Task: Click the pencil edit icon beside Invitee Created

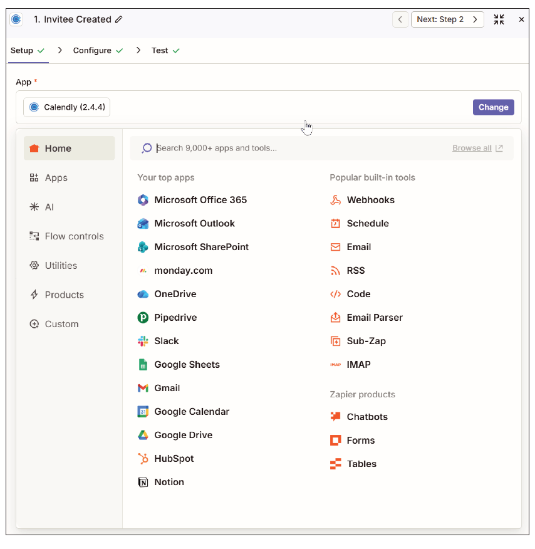Action: pyautogui.click(x=118, y=19)
